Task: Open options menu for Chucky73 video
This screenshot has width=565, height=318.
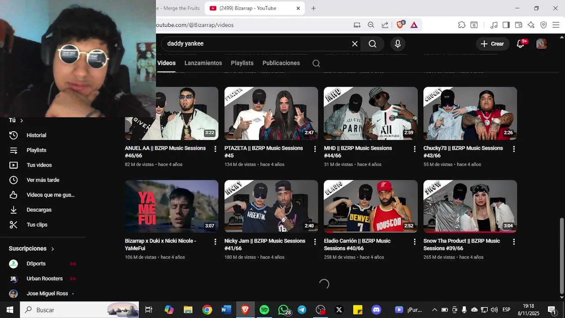Action: pos(514,149)
